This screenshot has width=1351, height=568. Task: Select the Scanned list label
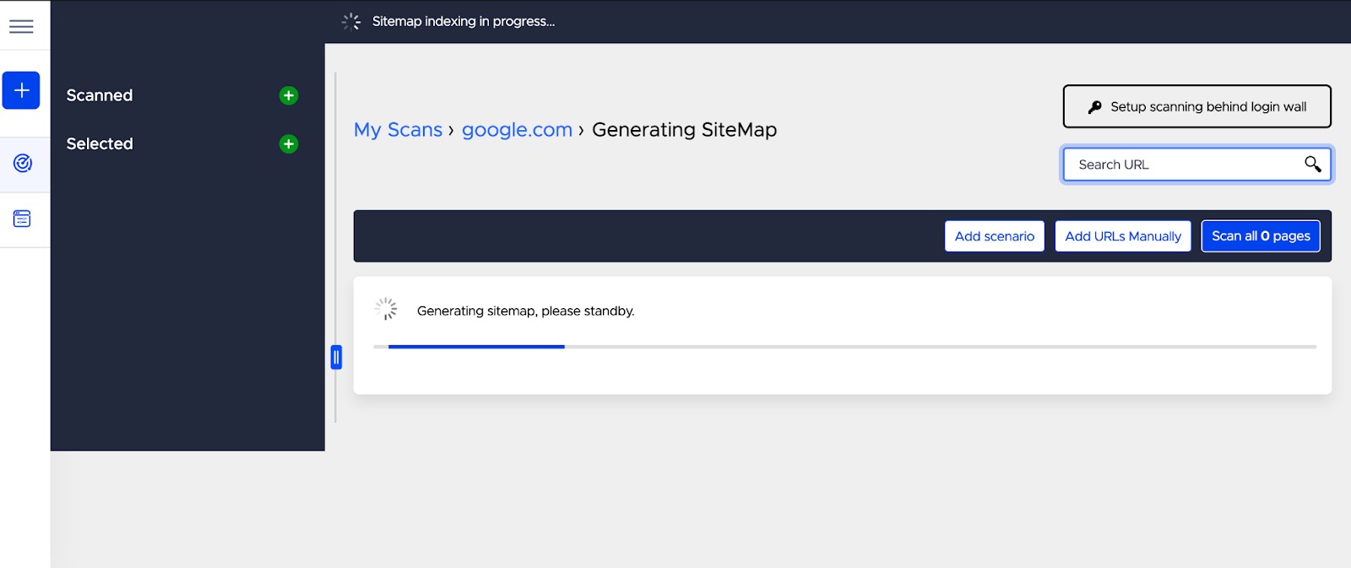tap(100, 95)
